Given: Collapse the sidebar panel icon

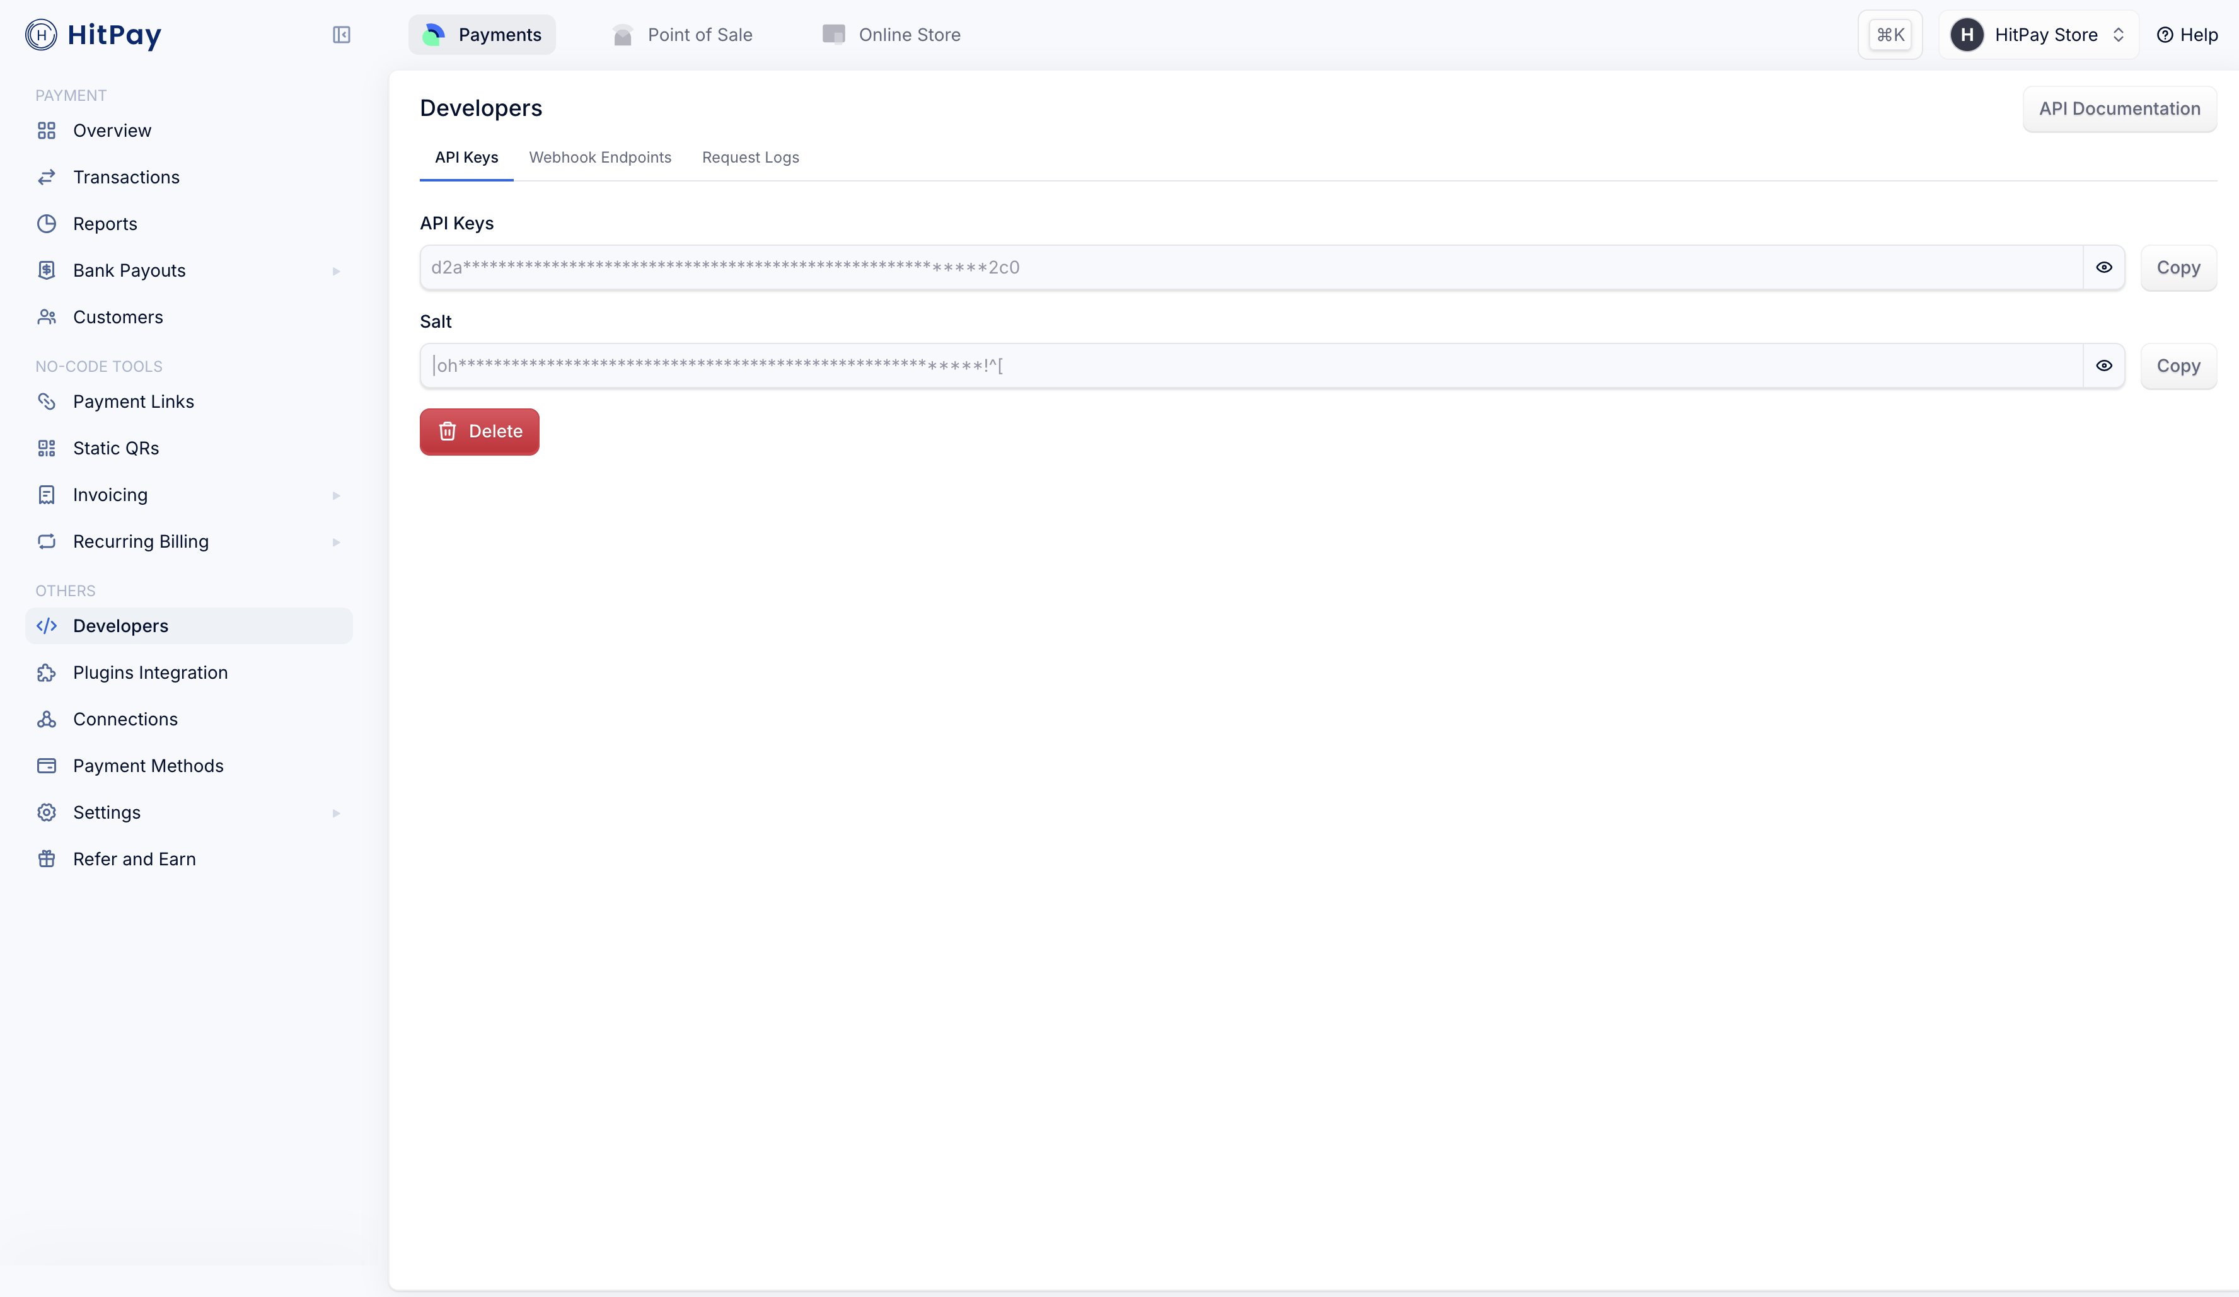Looking at the screenshot, I should tap(341, 35).
